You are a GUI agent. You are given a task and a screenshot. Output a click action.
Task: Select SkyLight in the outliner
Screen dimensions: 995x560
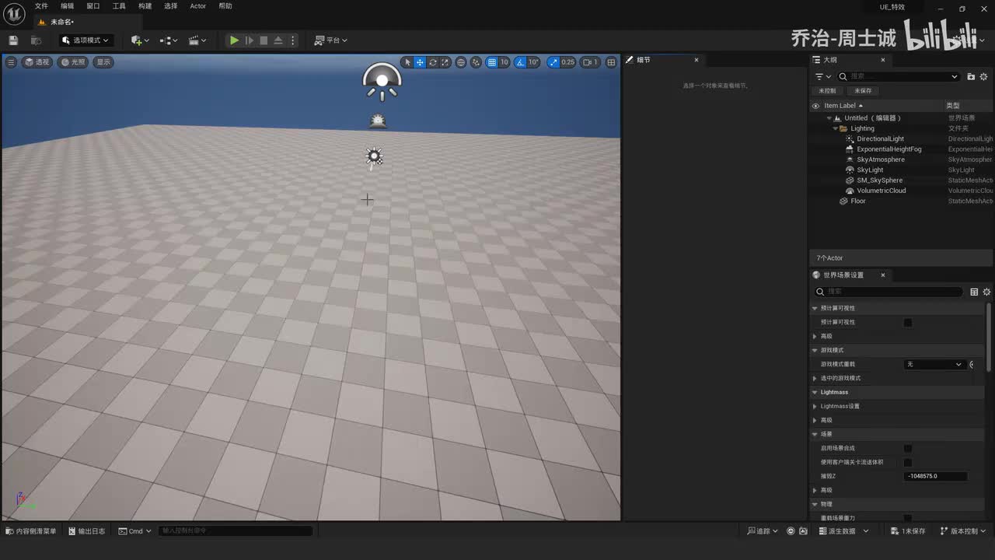click(x=870, y=170)
